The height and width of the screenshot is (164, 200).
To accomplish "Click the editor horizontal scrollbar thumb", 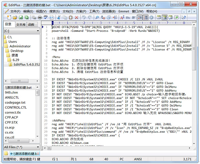I will click(49, 148).
